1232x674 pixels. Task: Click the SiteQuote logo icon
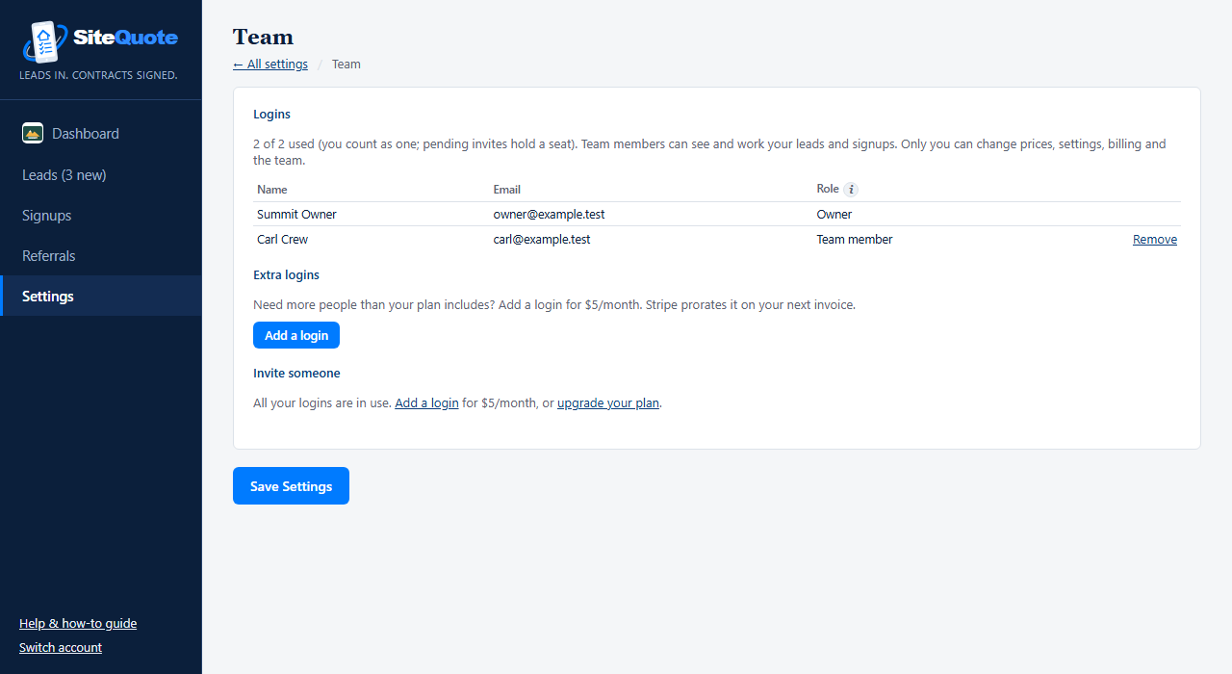click(x=44, y=41)
